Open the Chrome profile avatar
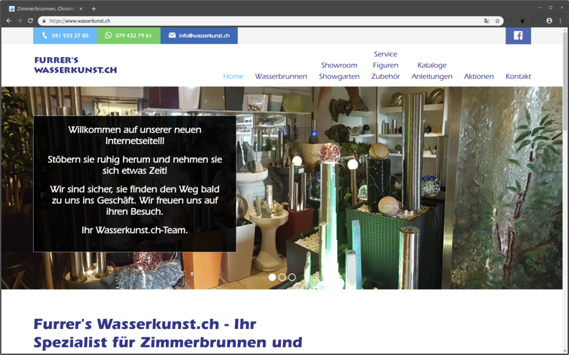569x355 pixels. [549, 21]
